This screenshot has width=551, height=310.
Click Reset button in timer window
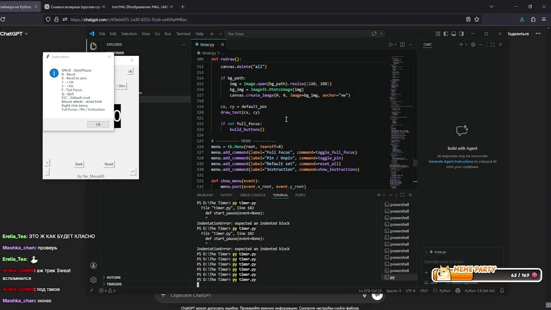[x=108, y=164]
